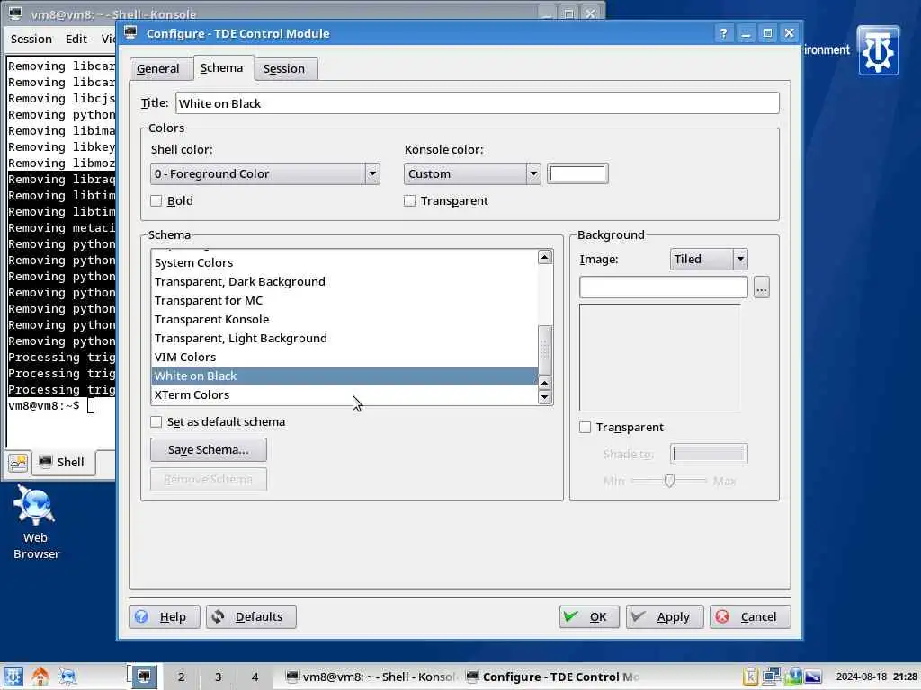
Task: Open the home folder icon in the taskbar
Action: 40,677
